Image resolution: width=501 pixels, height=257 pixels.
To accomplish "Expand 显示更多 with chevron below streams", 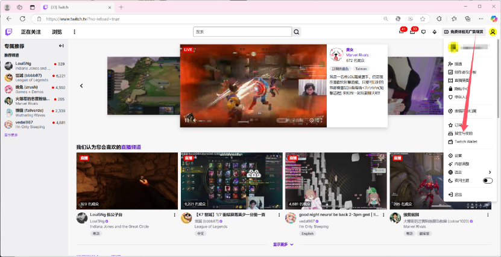I will click(283, 244).
